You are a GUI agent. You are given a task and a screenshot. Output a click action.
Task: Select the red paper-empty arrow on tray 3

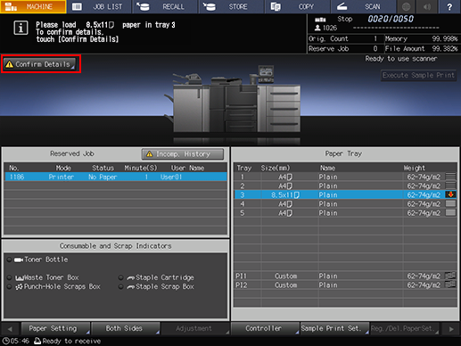click(x=450, y=194)
